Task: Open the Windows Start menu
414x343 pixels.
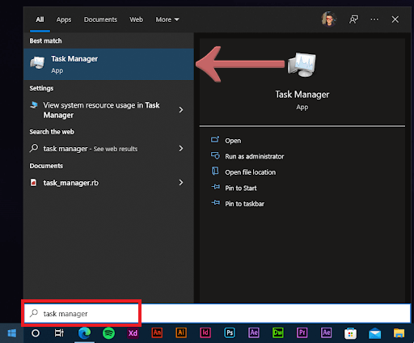Action: 12,333
